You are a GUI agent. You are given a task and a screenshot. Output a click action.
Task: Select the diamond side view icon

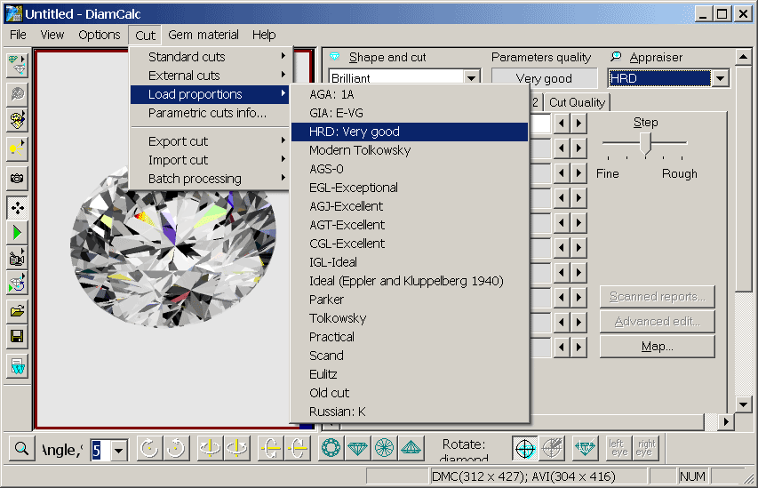pos(357,449)
